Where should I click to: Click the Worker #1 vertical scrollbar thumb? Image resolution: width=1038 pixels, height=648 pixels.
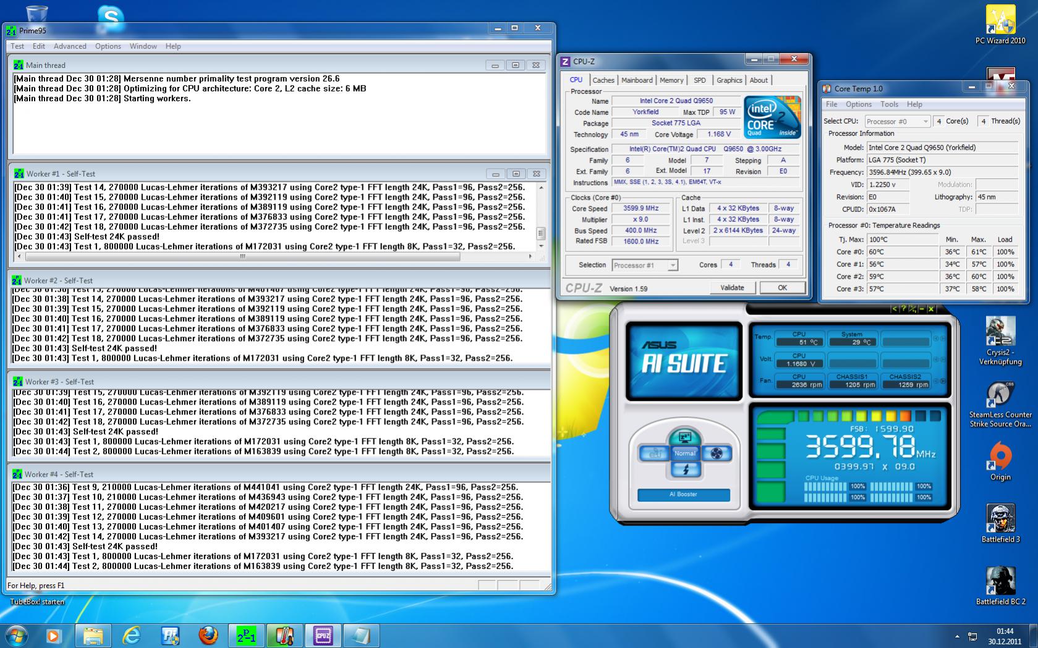[541, 234]
